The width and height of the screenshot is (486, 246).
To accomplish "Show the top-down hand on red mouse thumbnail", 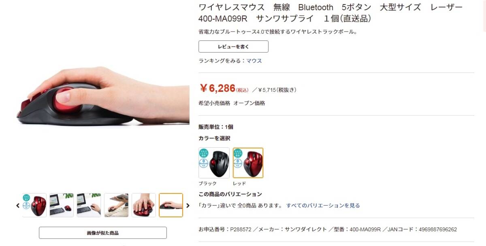I will pyautogui.click(x=144, y=205).
